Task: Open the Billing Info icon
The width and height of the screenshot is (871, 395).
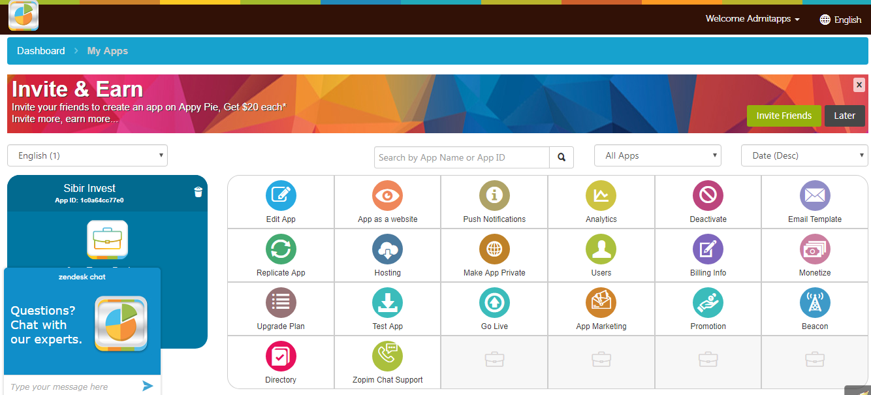Action: [708, 249]
